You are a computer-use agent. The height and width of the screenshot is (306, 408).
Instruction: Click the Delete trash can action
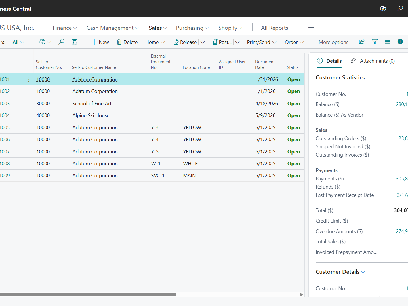[x=127, y=42]
